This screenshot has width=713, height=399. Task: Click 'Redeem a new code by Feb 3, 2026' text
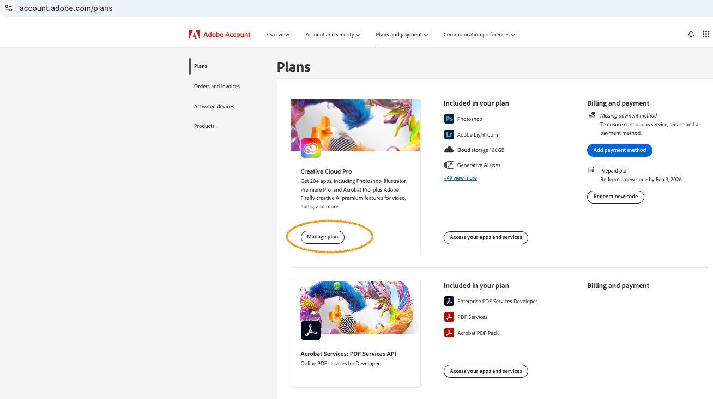click(641, 180)
